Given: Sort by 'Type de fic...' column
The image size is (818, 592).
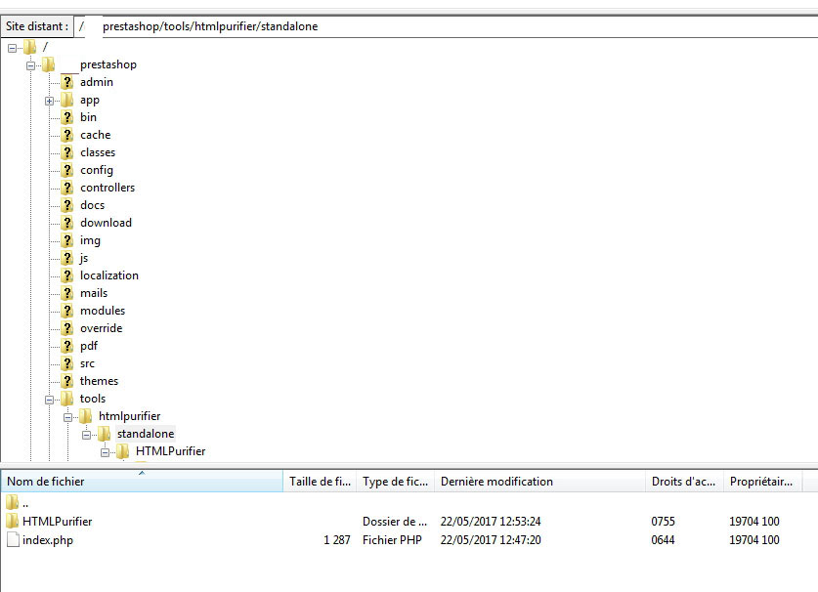Looking at the screenshot, I should coord(396,481).
